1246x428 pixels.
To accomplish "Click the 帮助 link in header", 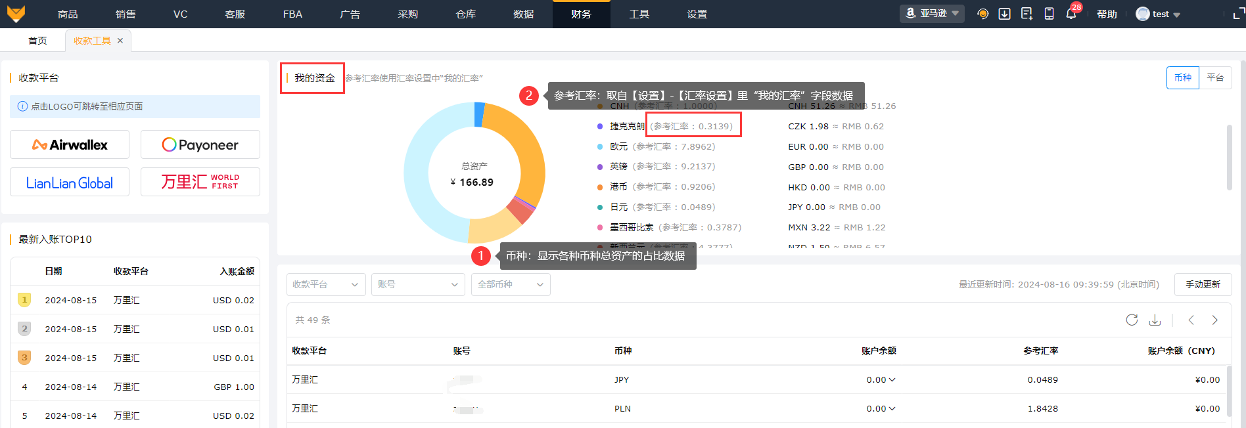I will 1107,14.
